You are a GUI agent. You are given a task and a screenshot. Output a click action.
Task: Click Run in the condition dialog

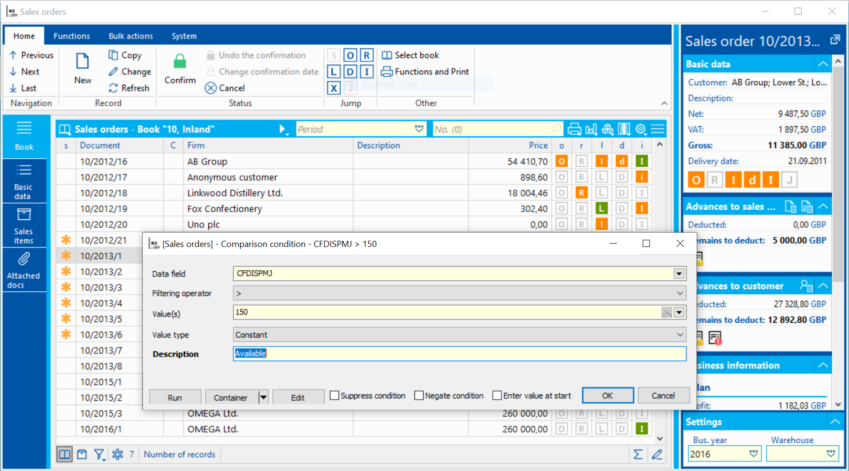(175, 397)
